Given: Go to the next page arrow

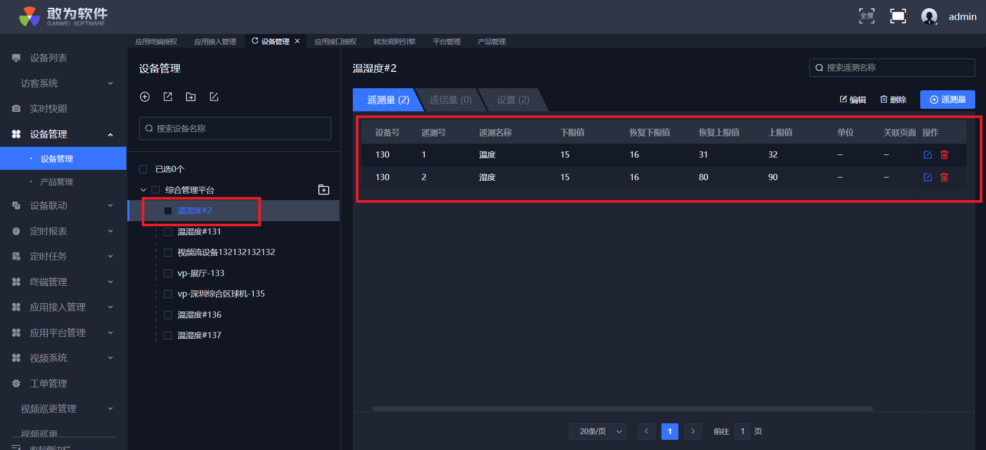Looking at the screenshot, I should [693, 432].
